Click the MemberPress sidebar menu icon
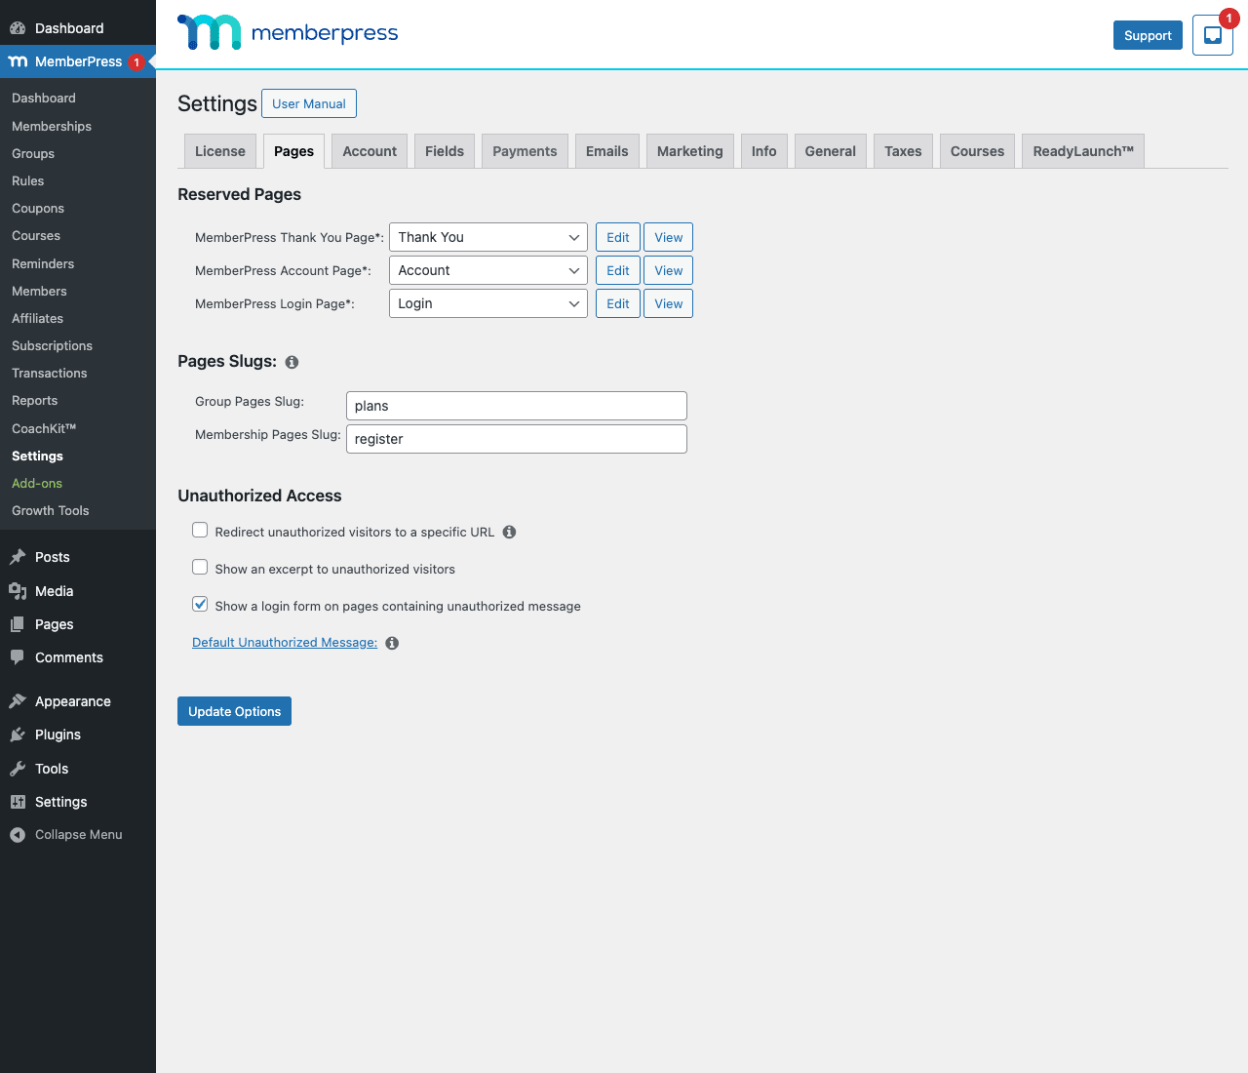This screenshot has height=1073, width=1248. coord(18,61)
